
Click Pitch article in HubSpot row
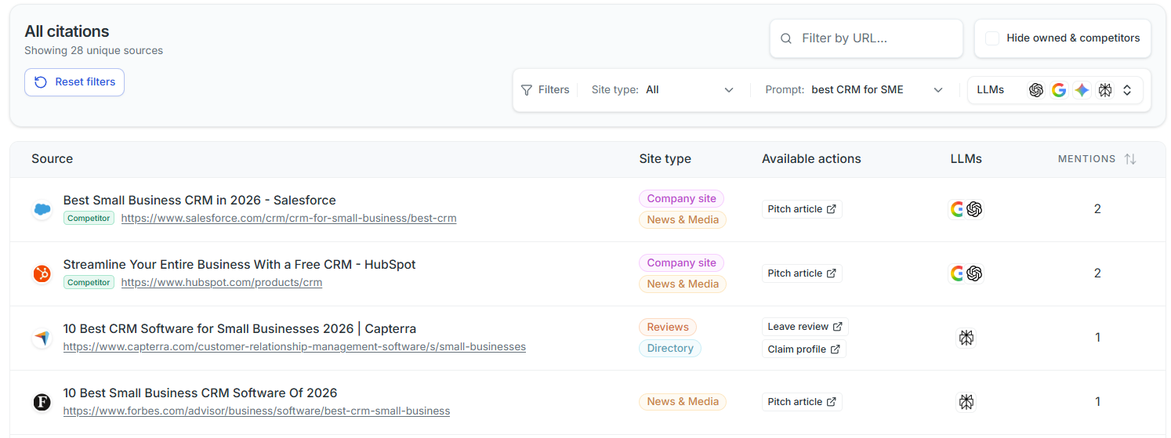click(x=802, y=273)
